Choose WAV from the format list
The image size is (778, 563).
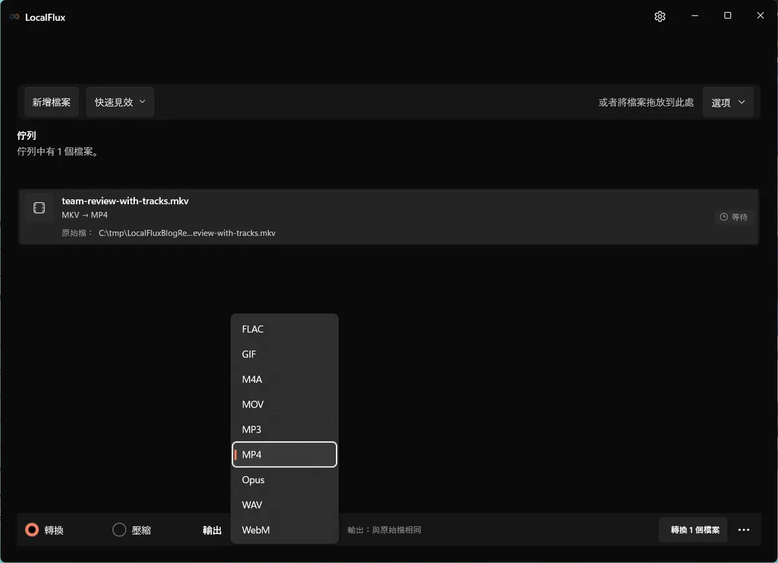285,505
